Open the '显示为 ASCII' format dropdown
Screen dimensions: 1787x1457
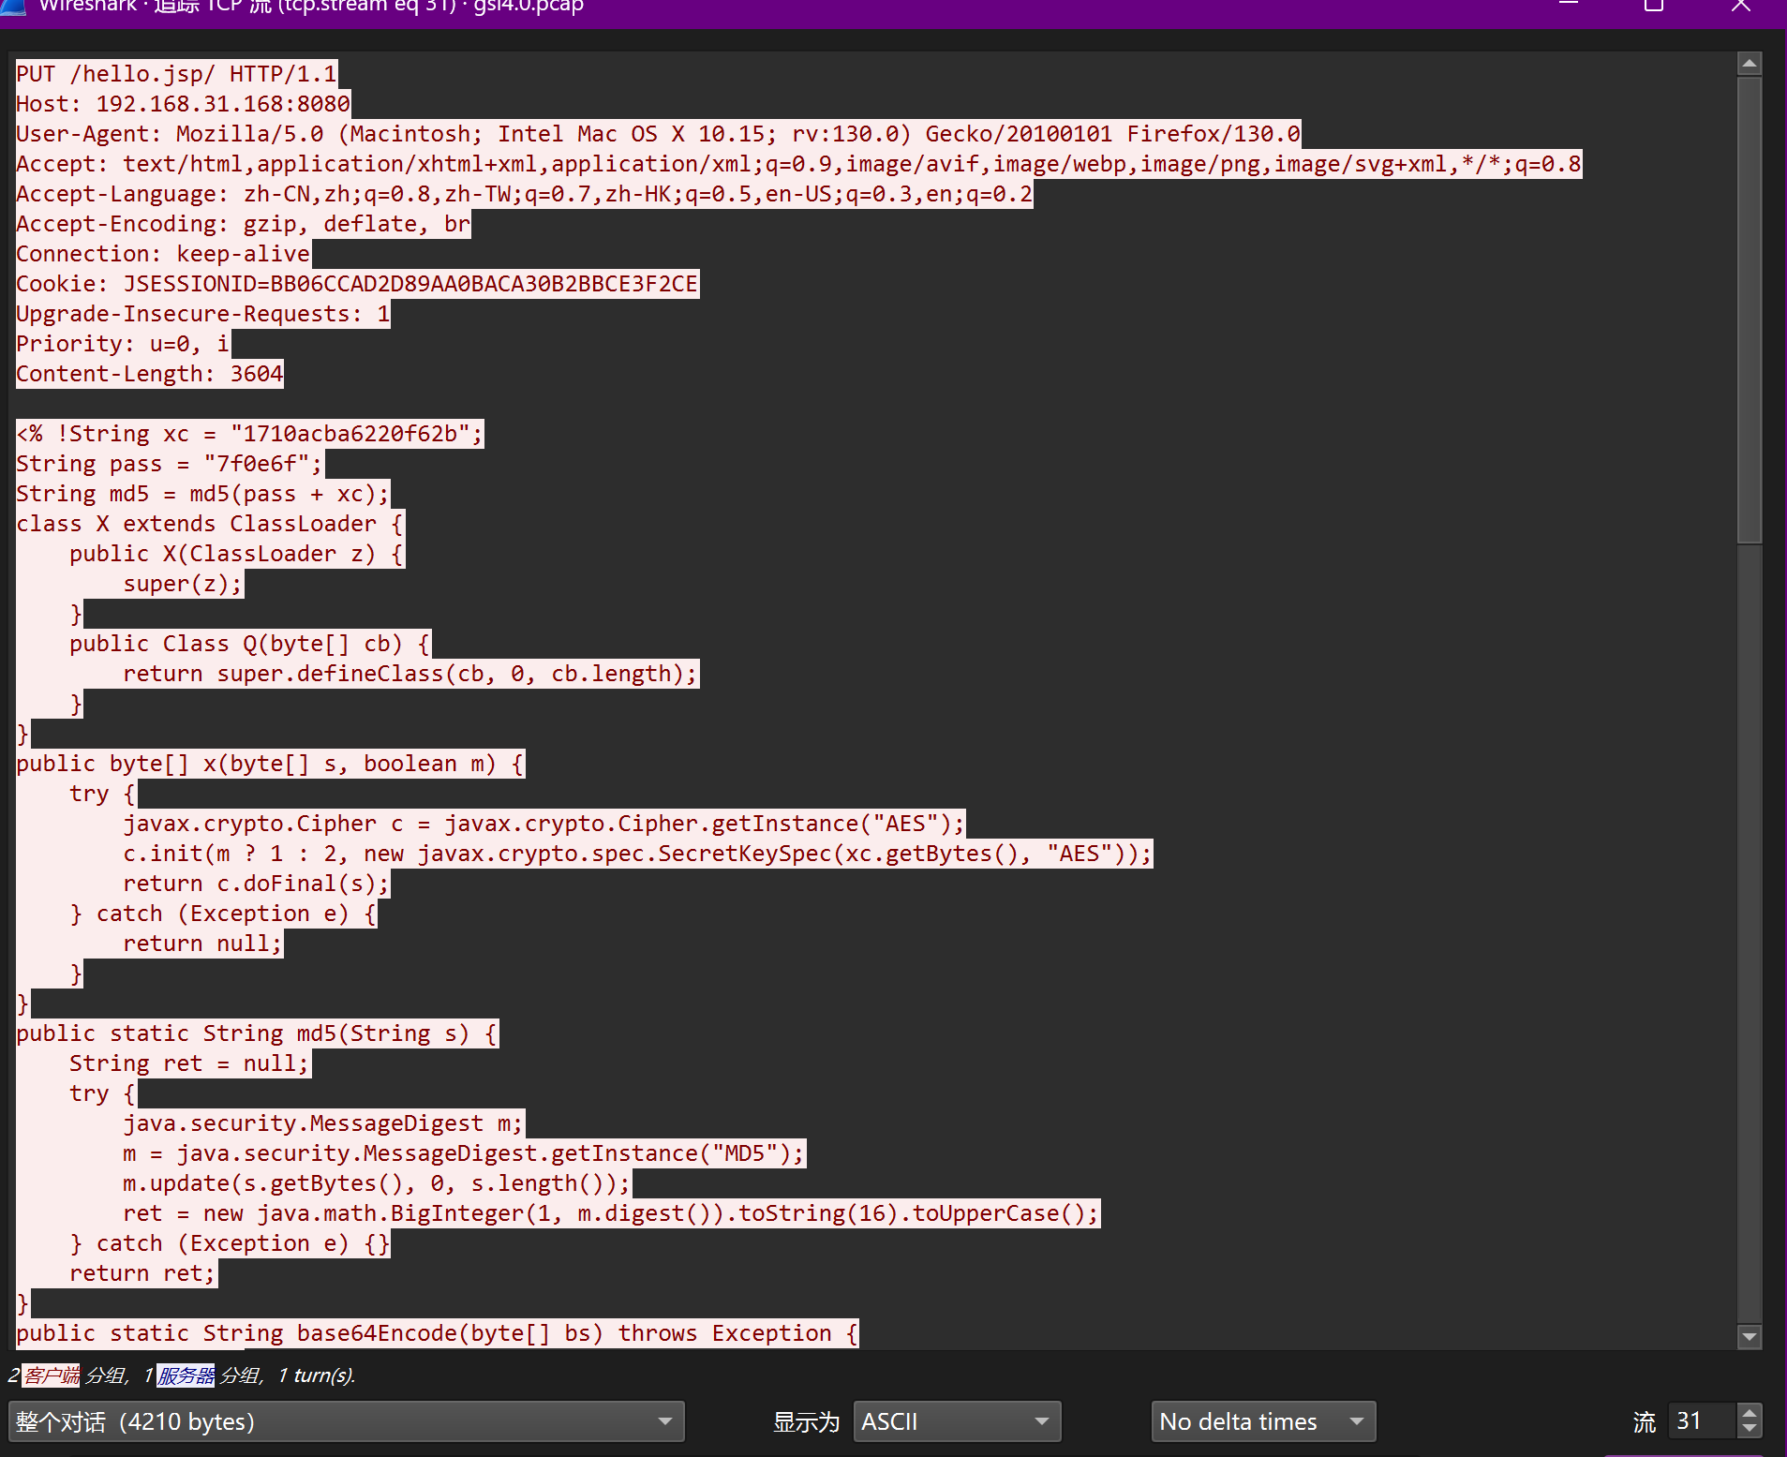[x=956, y=1421]
